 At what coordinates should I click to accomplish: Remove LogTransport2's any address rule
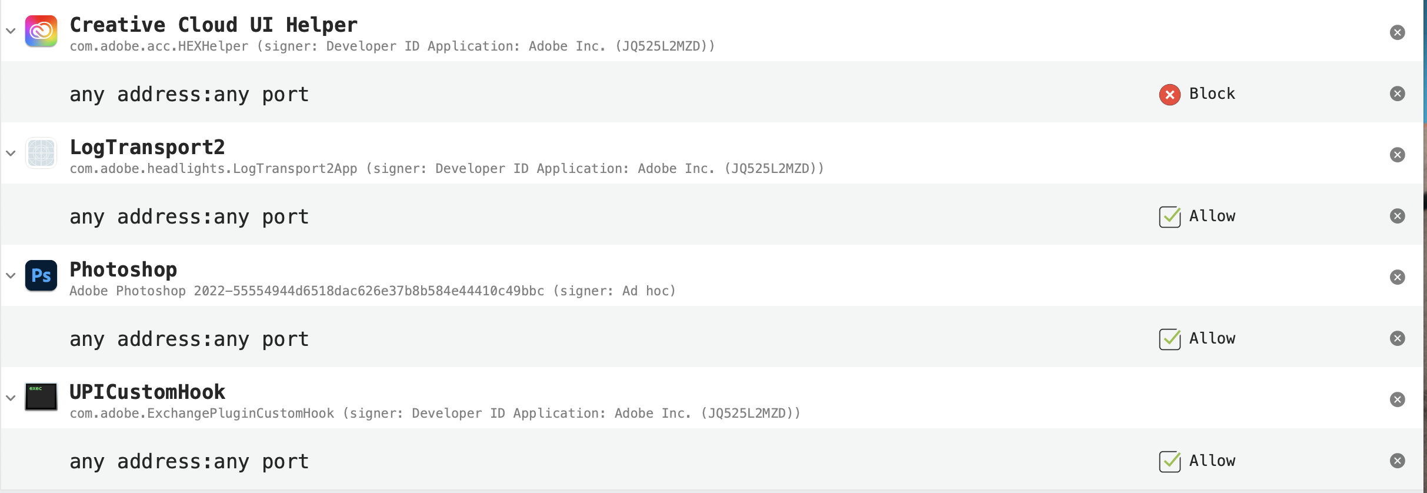coord(1398,216)
